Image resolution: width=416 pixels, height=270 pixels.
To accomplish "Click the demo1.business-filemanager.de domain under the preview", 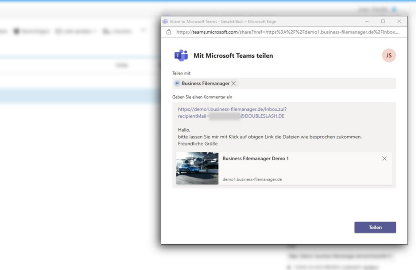I will [252, 179].
